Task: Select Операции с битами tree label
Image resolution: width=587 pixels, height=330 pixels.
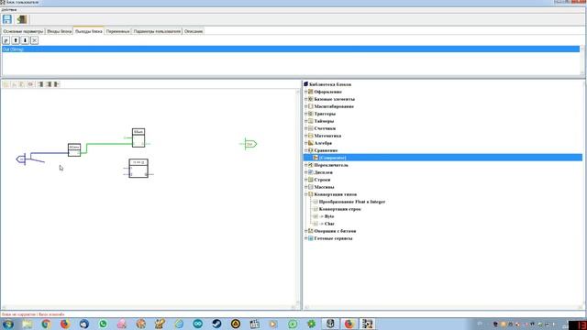Action: (335, 231)
